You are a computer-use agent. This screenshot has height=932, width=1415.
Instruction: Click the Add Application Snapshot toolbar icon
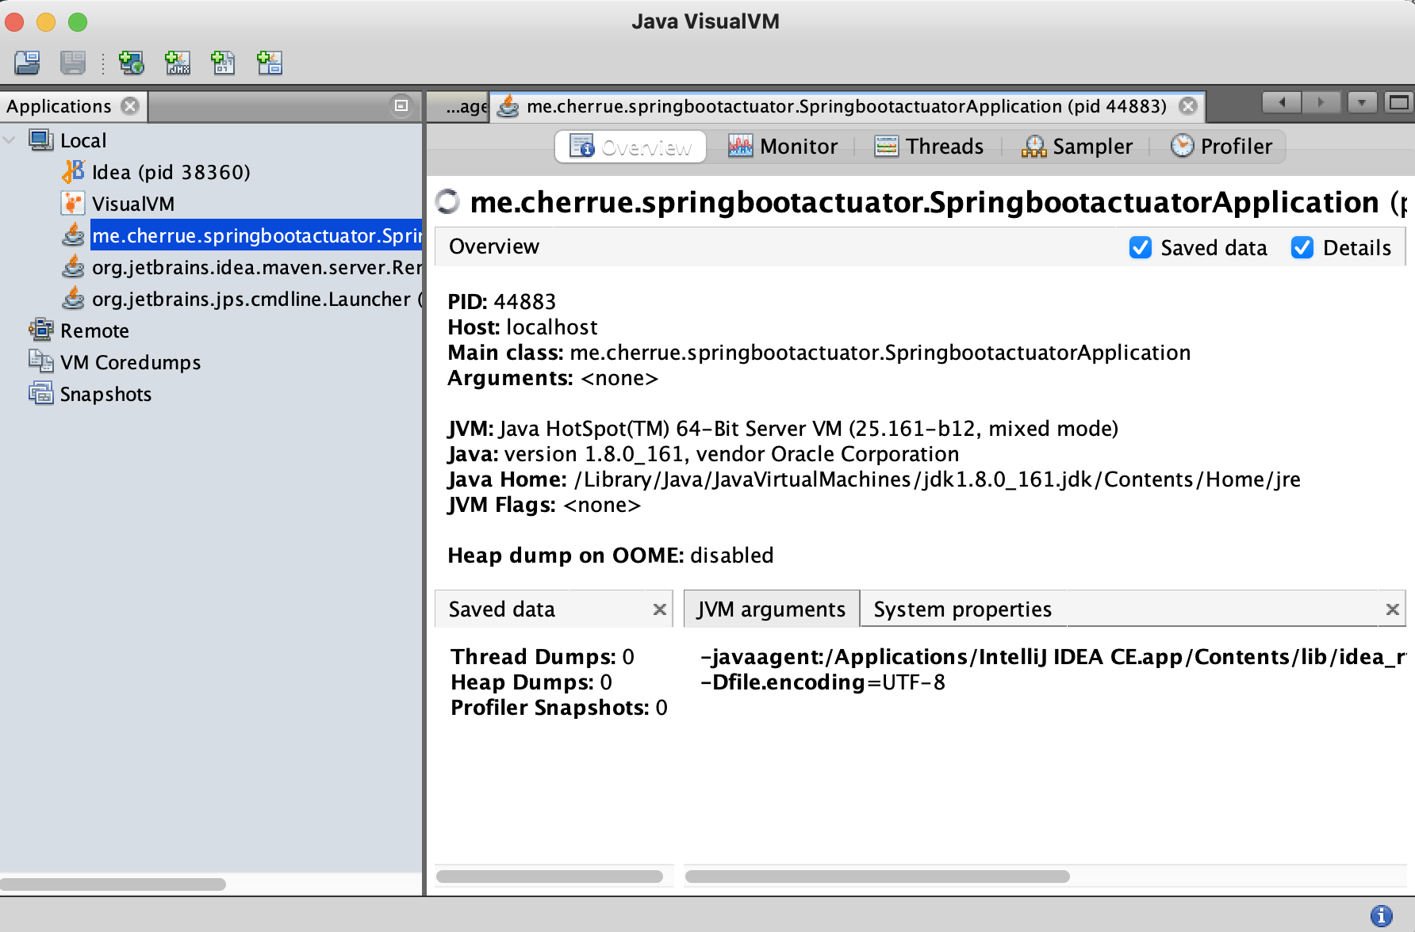pyautogui.click(x=269, y=63)
